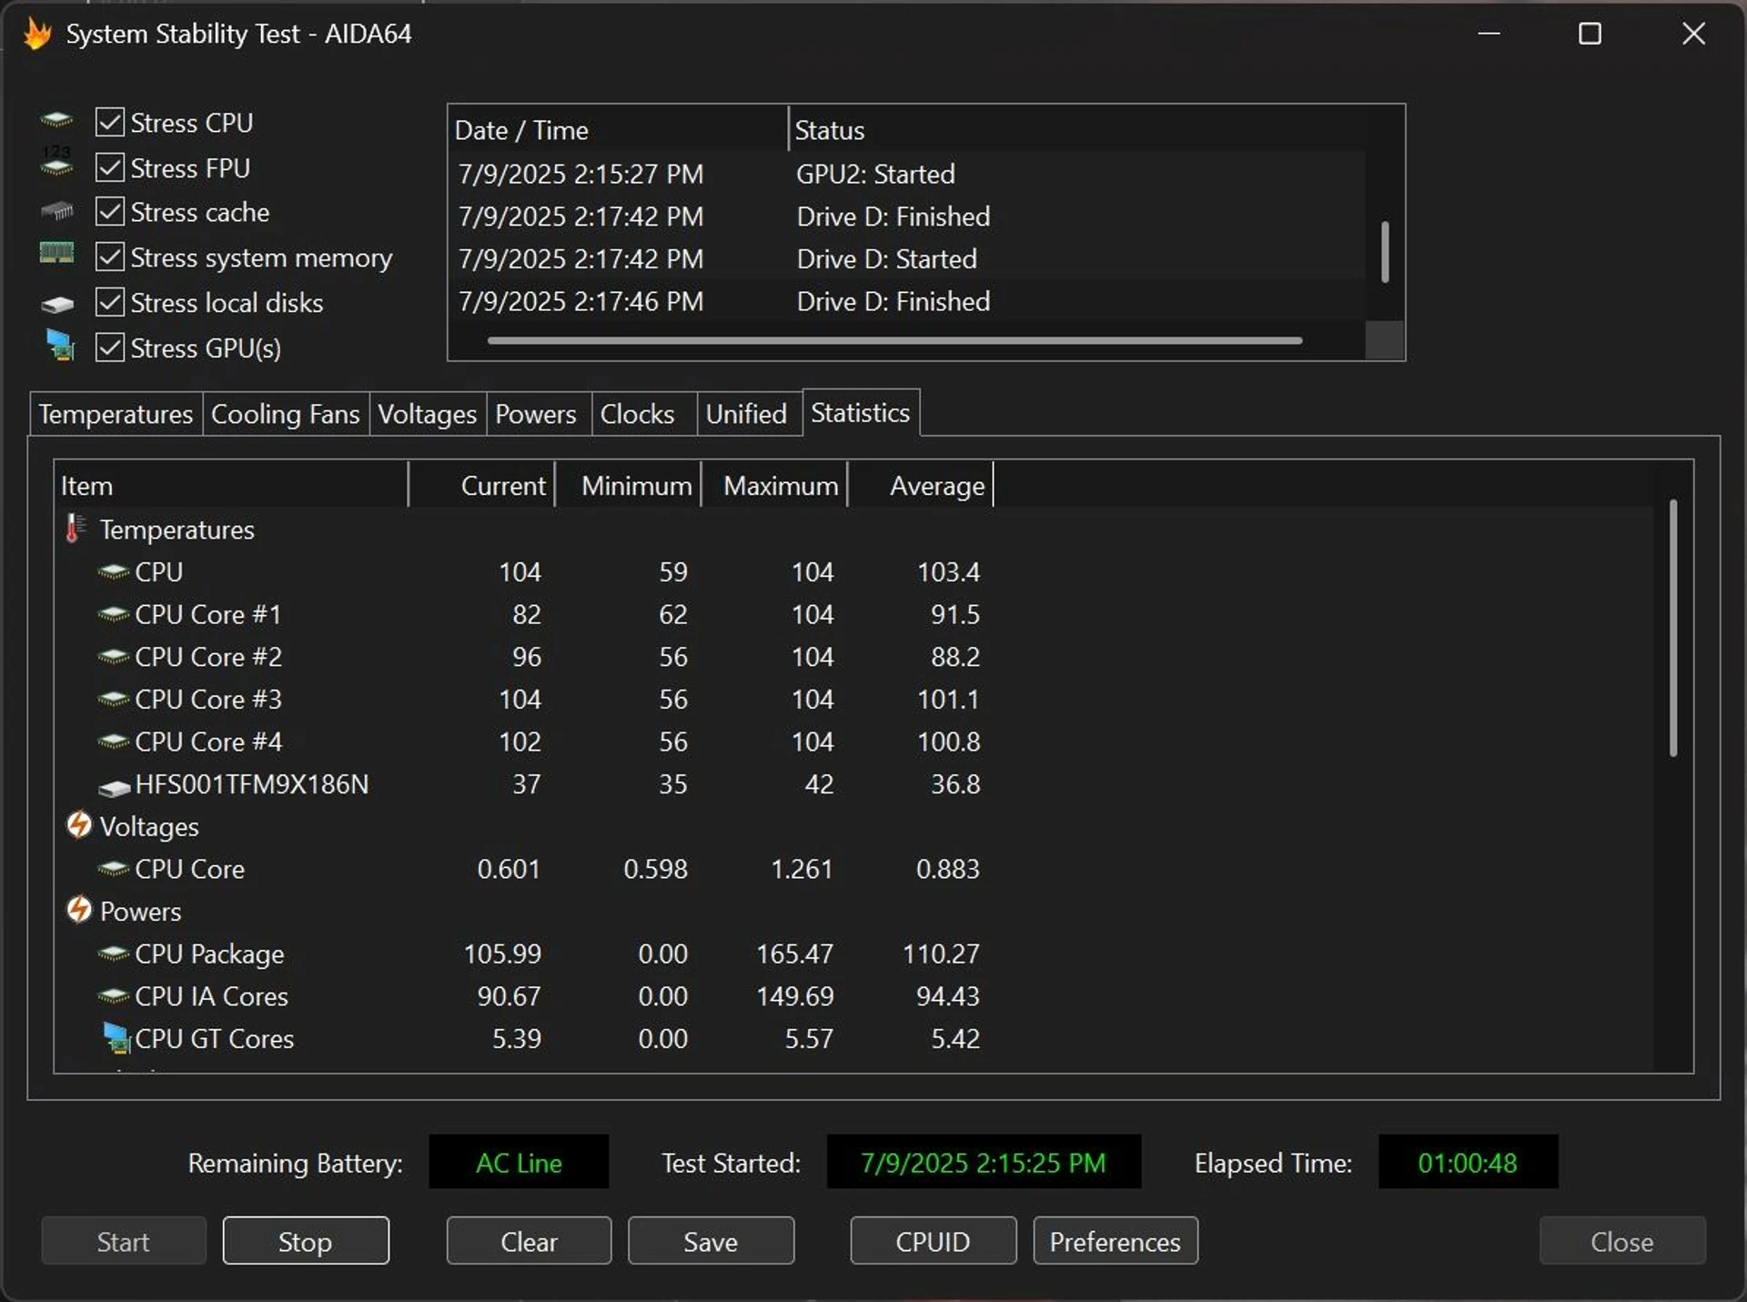Click the AIDA64 flame icon in title bar
Image resolution: width=1747 pixels, height=1302 pixels.
(37, 34)
